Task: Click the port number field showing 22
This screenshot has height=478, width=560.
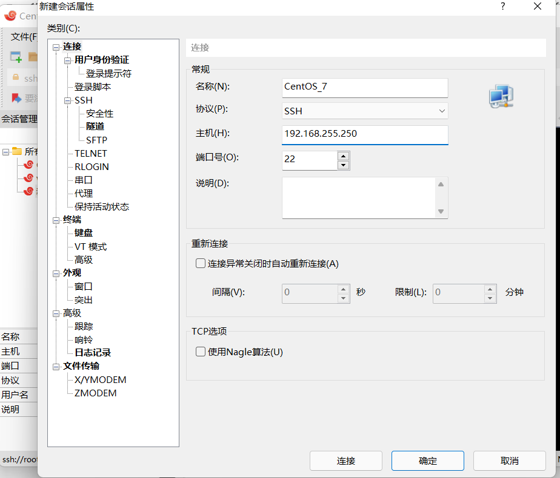Action: point(309,160)
